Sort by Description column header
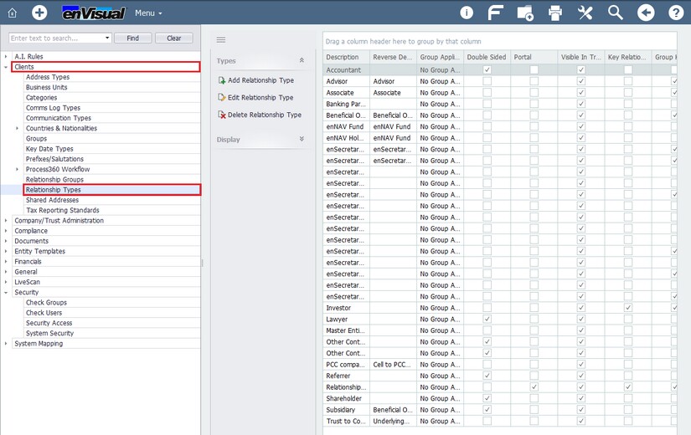The height and width of the screenshot is (435, 691). point(346,57)
